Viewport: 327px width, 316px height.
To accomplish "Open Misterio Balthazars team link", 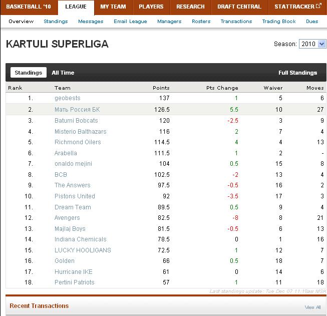I will click(80, 132).
